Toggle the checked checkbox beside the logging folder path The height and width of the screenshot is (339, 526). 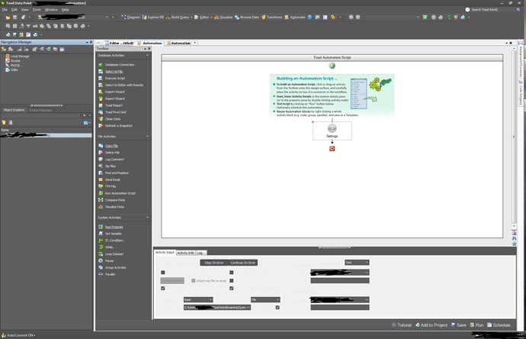tap(277, 308)
